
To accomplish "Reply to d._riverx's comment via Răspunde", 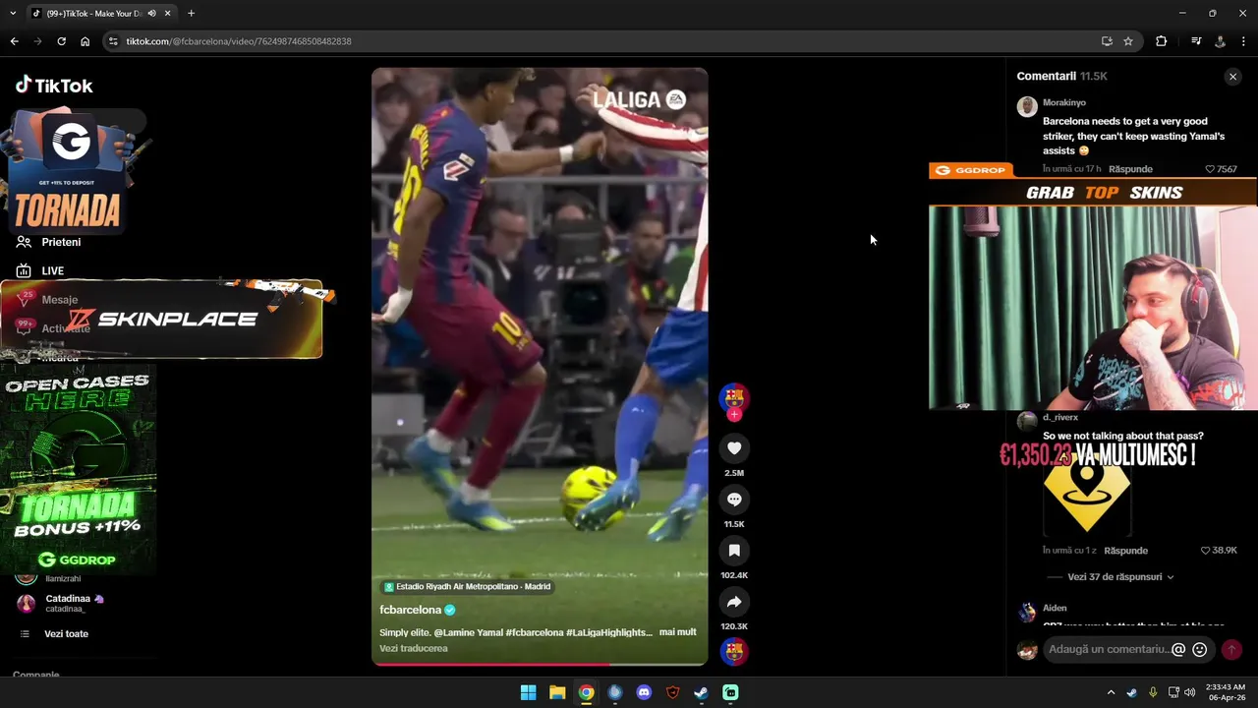I will coord(1125,551).
